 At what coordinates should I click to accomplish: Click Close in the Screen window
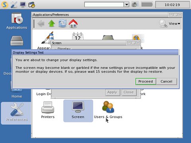[129, 92]
